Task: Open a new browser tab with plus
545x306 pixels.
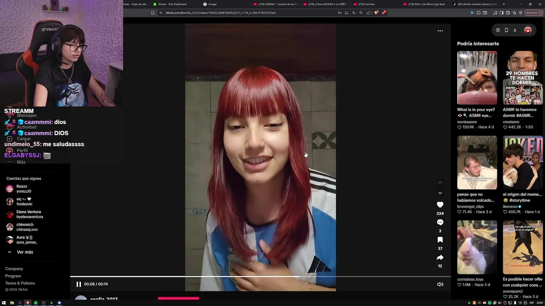Action: [504, 4]
